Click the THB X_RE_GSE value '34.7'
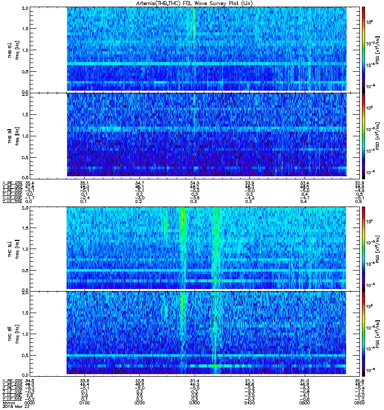The width and height of the screenshot is (384, 410). pyautogui.click(x=139, y=183)
